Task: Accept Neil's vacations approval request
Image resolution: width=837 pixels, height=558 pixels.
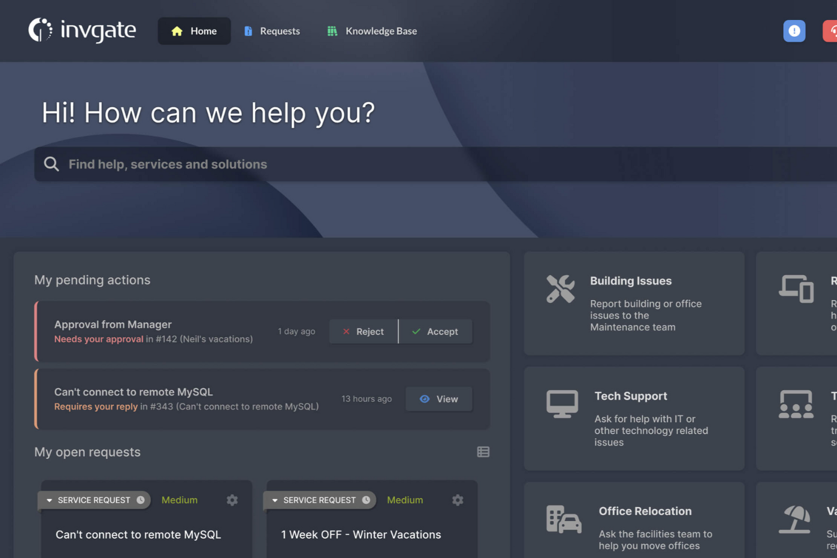Action: click(x=435, y=331)
